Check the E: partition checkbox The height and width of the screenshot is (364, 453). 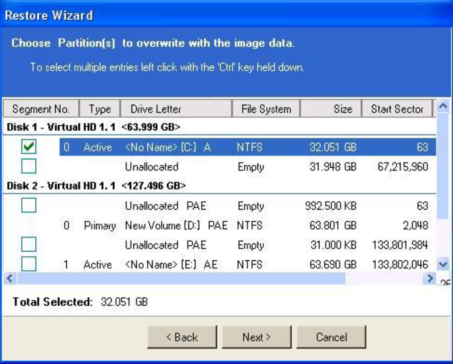coord(29,264)
